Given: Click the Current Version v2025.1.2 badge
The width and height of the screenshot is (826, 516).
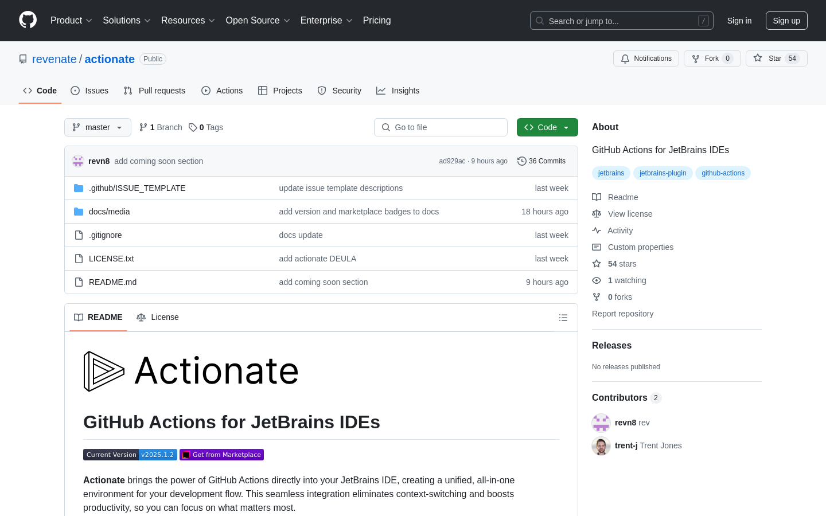Looking at the screenshot, I should 130,455.
